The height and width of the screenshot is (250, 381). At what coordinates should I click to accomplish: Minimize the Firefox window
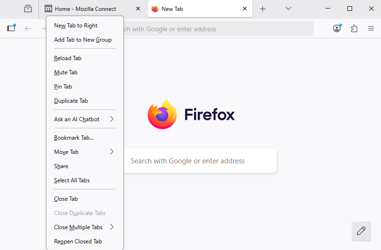point(328,9)
